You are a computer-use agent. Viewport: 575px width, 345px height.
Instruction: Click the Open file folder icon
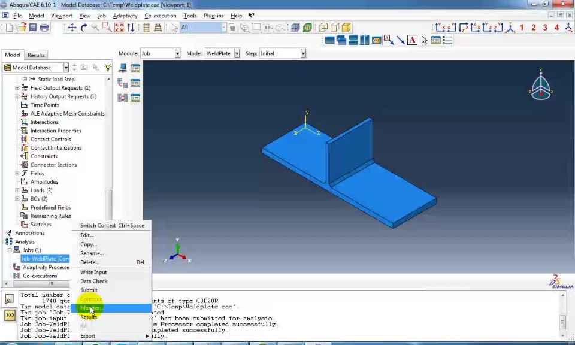(x=22, y=27)
